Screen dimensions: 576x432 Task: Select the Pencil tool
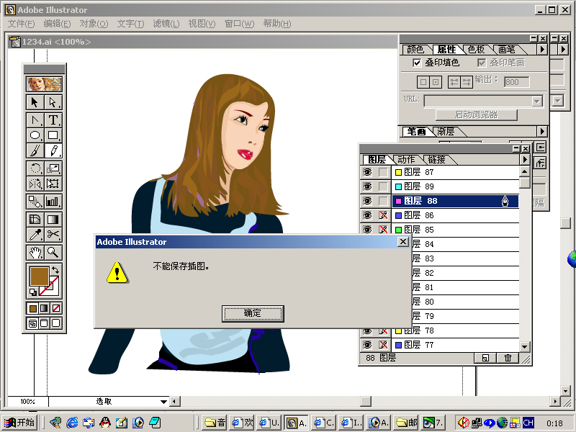pos(53,150)
